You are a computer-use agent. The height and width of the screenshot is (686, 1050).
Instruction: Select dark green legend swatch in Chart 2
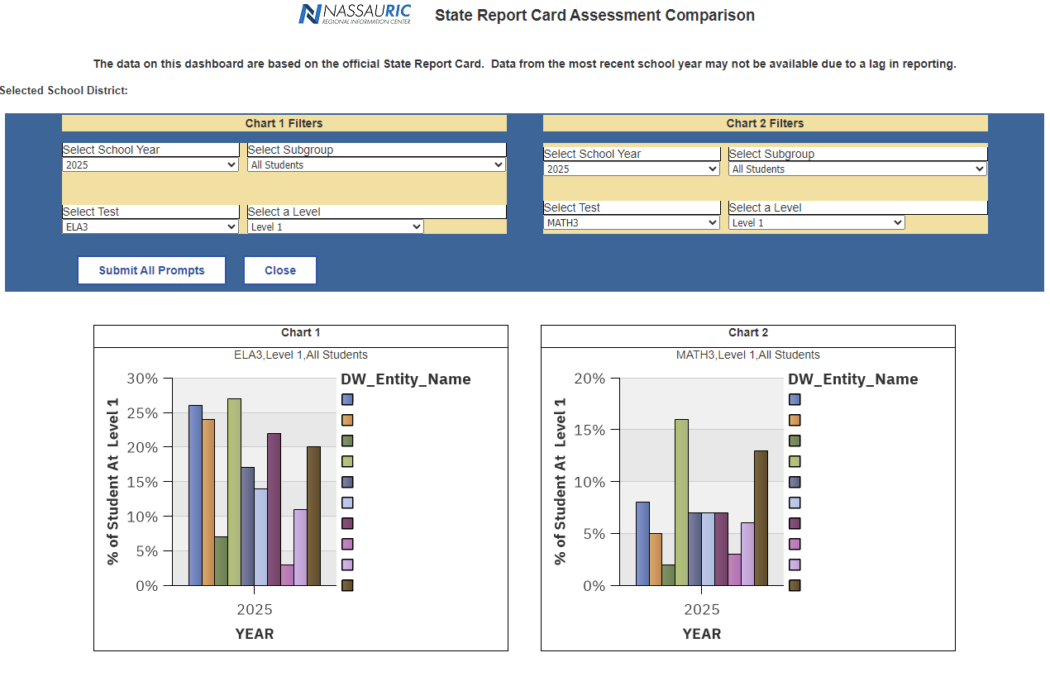pyautogui.click(x=795, y=441)
